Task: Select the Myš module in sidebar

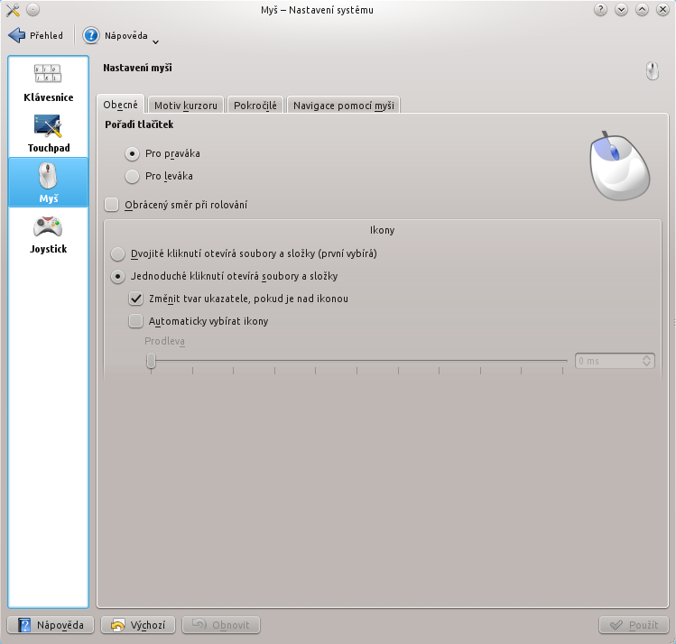Action: [x=49, y=182]
